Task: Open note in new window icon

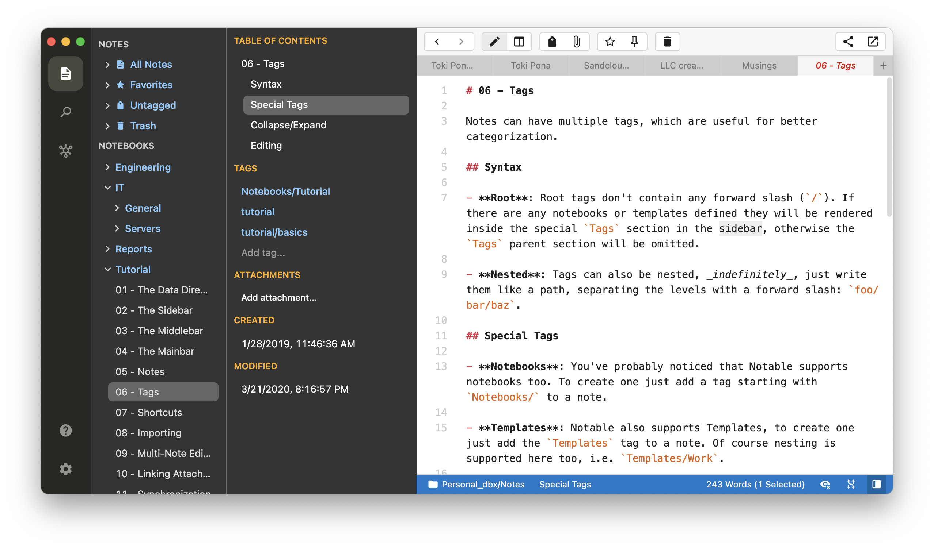Action: point(873,42)
